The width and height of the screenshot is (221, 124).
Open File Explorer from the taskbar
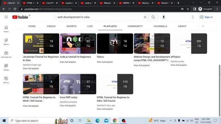coord(89,121)
